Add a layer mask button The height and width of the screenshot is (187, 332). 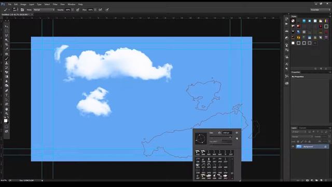[x=307, y=180]
